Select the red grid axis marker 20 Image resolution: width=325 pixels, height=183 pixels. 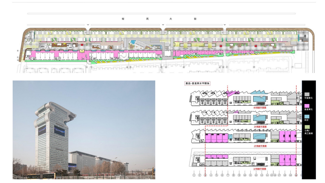(x=296, y=175)
